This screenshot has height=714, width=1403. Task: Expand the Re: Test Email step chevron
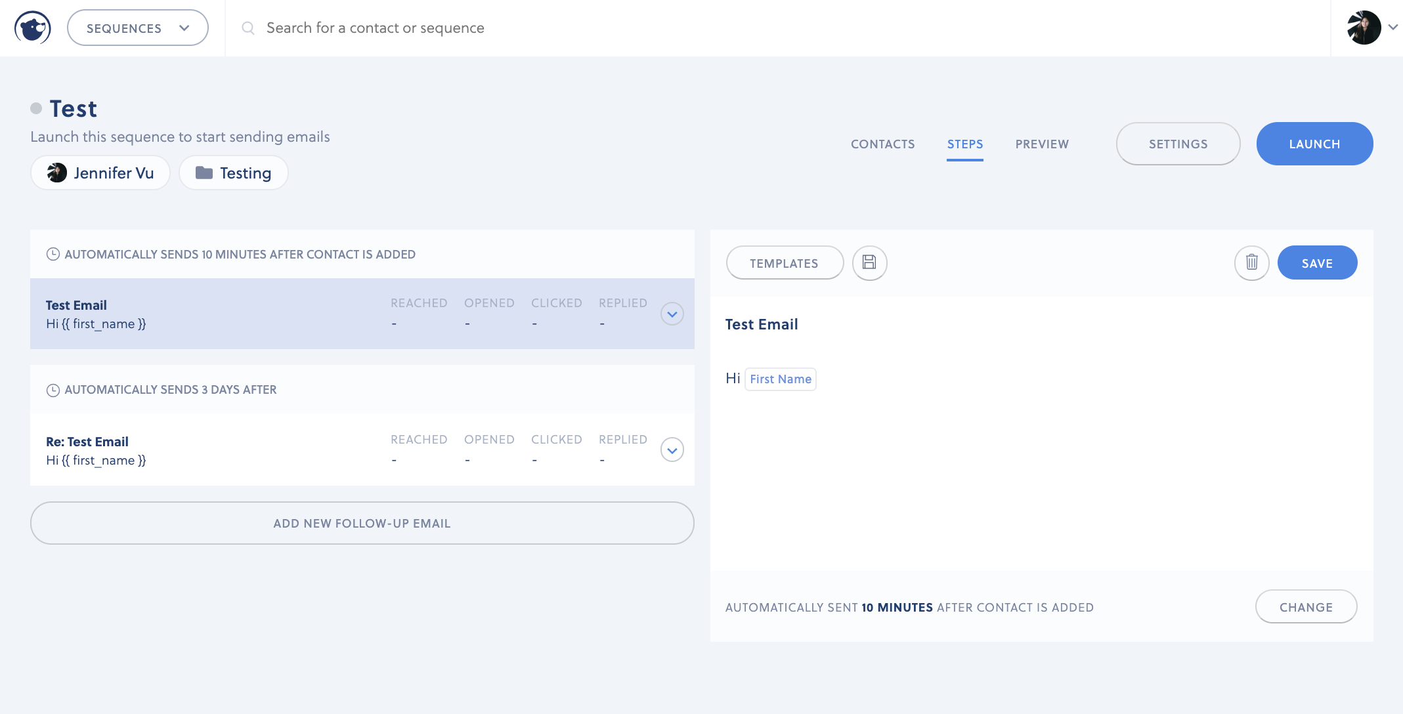[x=672, y=450]
